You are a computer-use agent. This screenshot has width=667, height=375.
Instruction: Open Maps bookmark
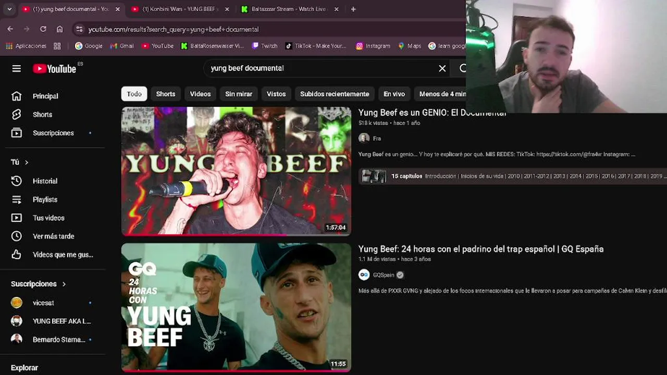[x=410, y=46]
